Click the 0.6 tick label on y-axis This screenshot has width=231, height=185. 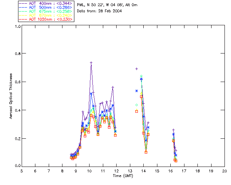tap(17, 82)
